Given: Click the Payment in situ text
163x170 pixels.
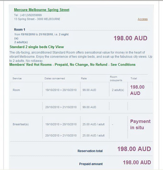Looking at the screenshot, I should click(x=140, y=124).
